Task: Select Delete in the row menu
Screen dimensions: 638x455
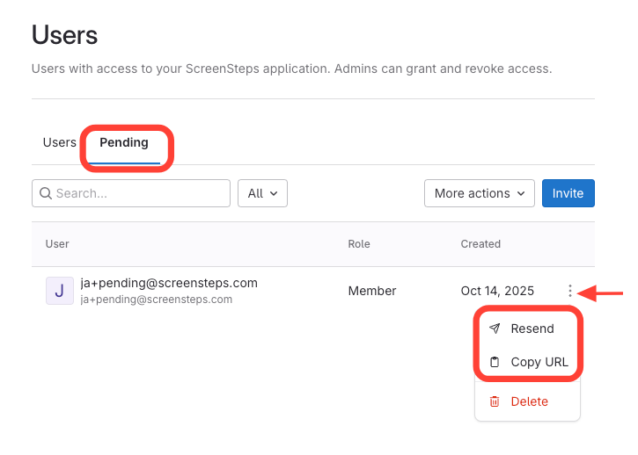Action: pyautogui.click(x=529, y=401)
